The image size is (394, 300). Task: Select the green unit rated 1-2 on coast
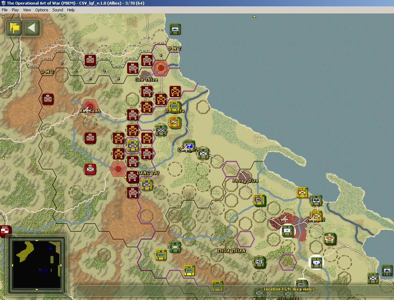(x=316, y=201)
